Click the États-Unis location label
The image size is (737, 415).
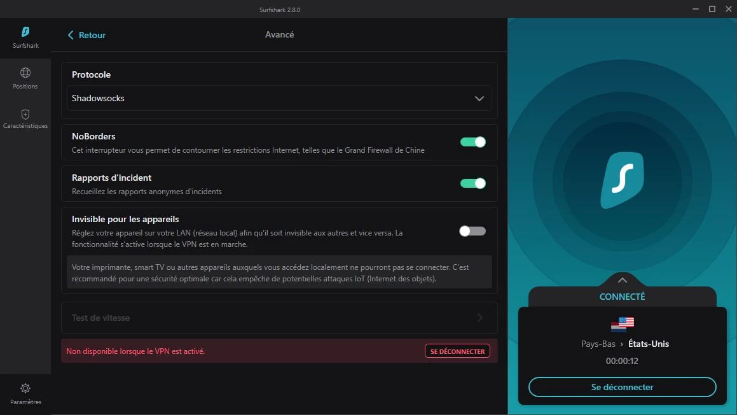click(x=649, y=344)
